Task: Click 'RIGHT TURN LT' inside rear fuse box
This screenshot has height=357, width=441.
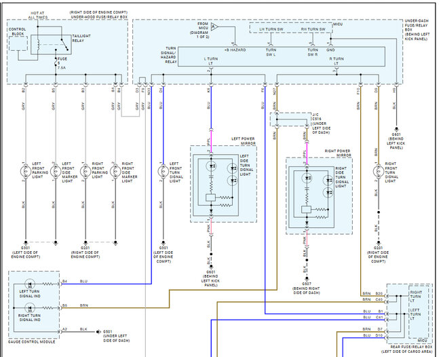Action: click(x=416, y=297)
